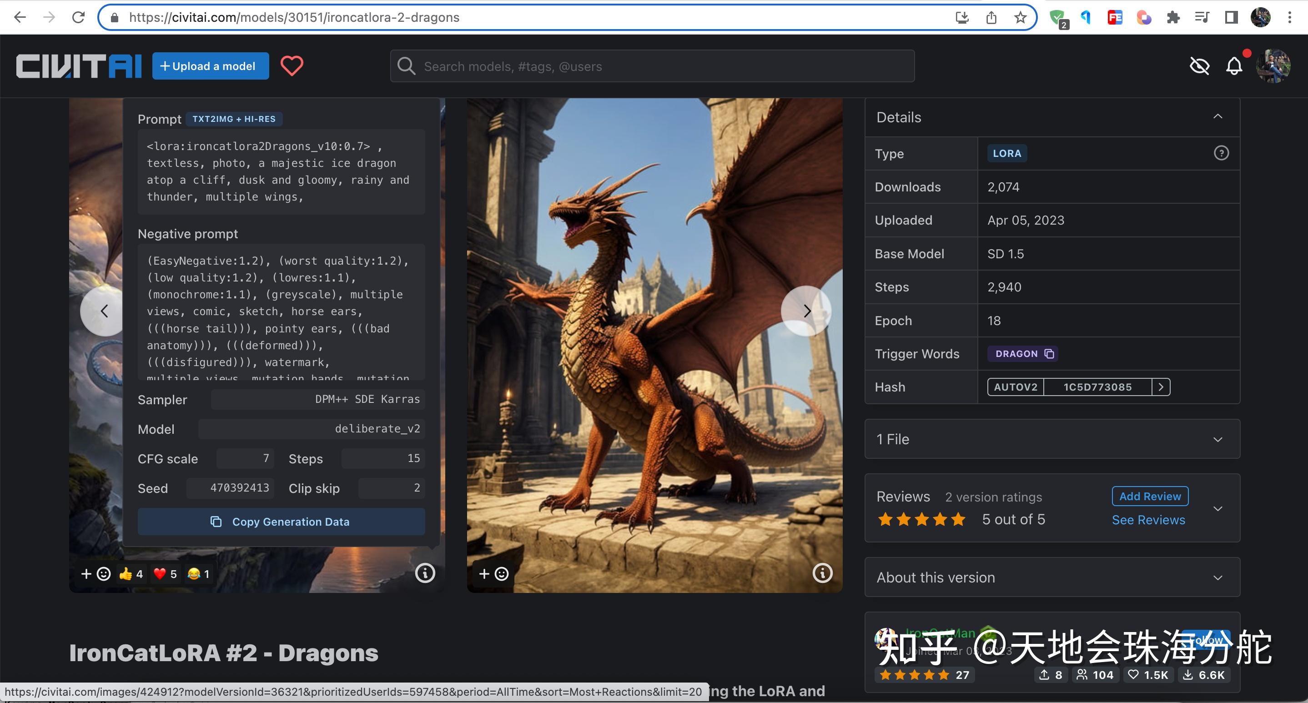Collapse the Details panel

1217,117
